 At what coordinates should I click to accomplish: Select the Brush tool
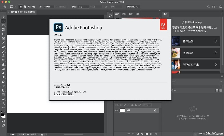(x=3, y=52)
